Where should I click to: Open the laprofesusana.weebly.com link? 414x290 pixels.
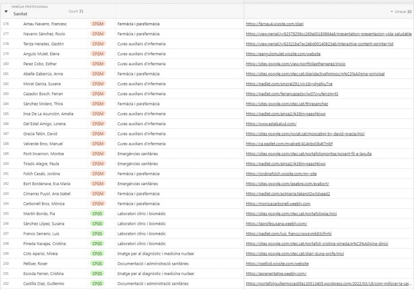coord(276,224)
